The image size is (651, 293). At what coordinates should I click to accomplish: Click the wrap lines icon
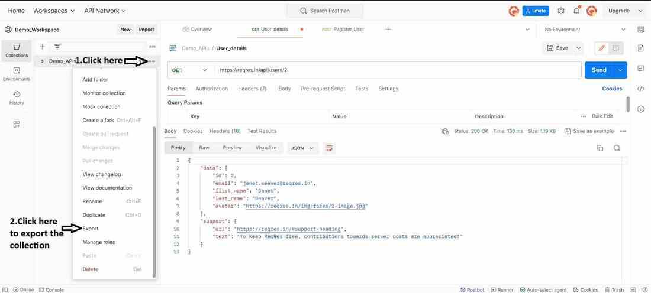pos(330,148)
